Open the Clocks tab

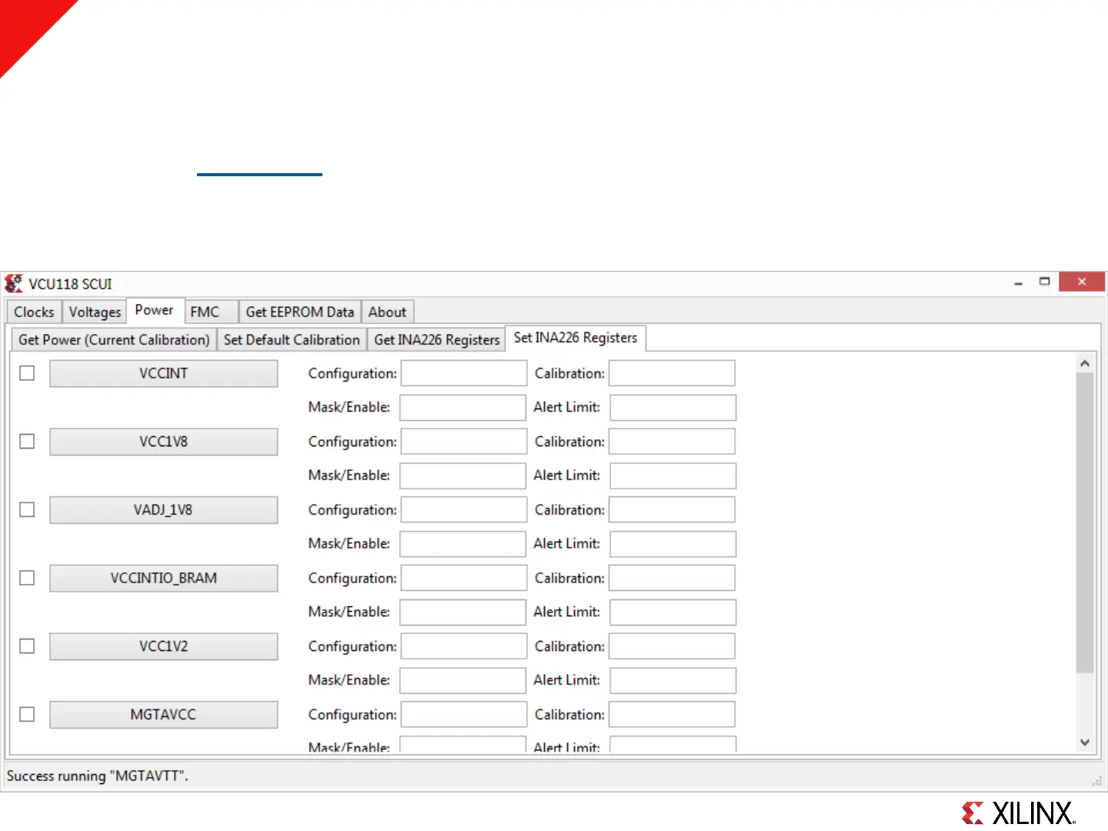tap(34, 312)
